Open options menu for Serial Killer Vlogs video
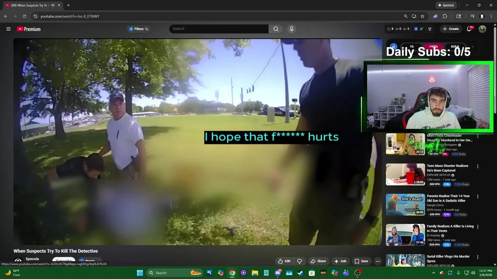This screenshot has width=497, height=279. pyautogui.click(x=478, y=257)
